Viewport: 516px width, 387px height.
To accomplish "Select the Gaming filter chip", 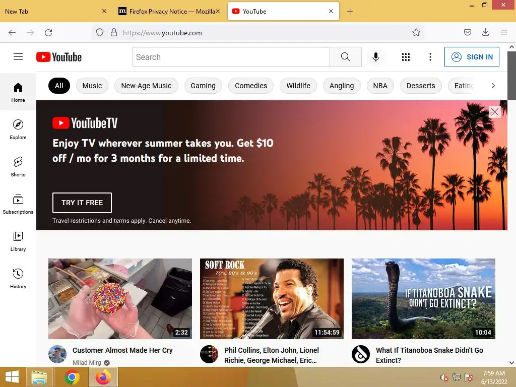I will pyautogui.click(x=203, y=86).
